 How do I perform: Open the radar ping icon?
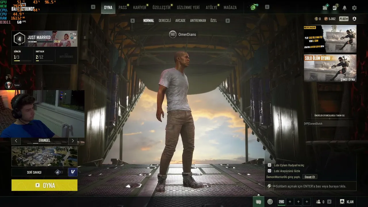point(270,202)
